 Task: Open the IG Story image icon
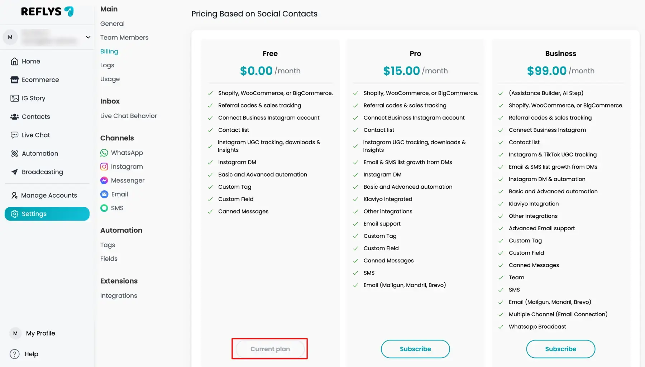(14, 98)
